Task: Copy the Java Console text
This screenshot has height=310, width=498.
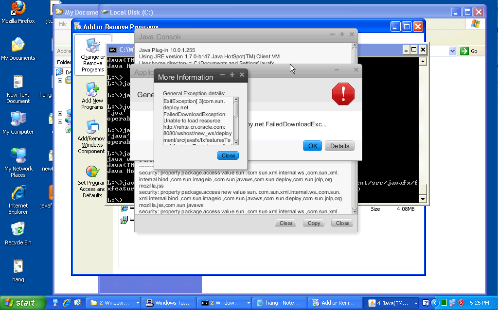Action: pyautogui.click(x=314, y=223)
